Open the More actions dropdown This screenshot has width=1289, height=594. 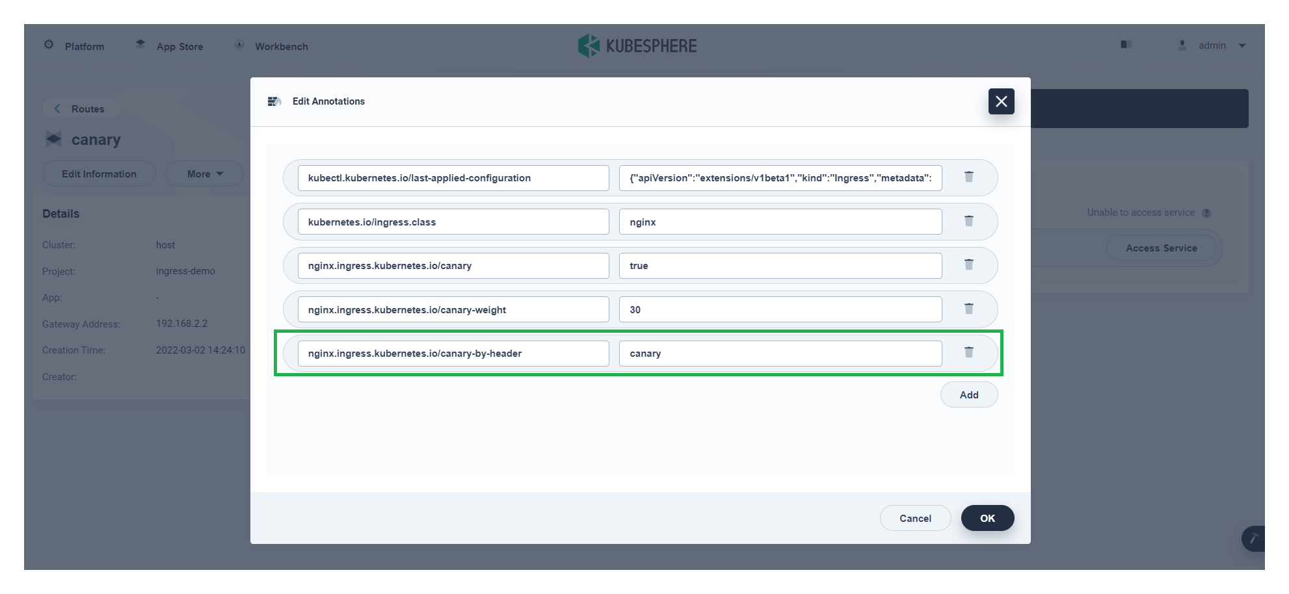(x=204, y=174)
